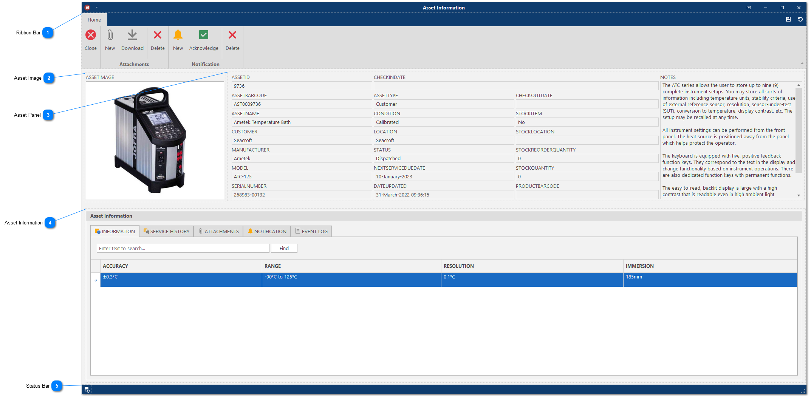The image size is (811, 399).
Task: Click the CUSTOMER field Seacroft
Action: tap(302, 140)
